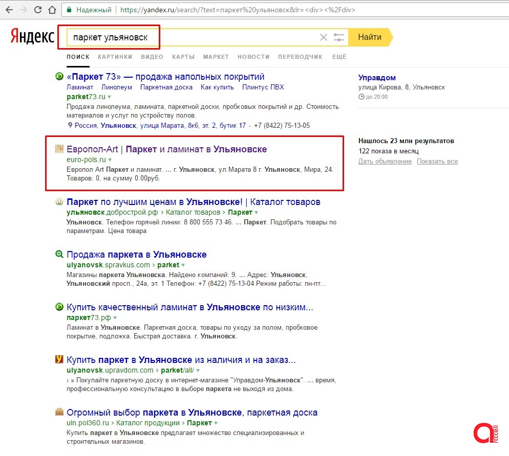Screen dimensions: 509x456
Task: Open the Ламинат sitelink
Action: coord(80,87)
